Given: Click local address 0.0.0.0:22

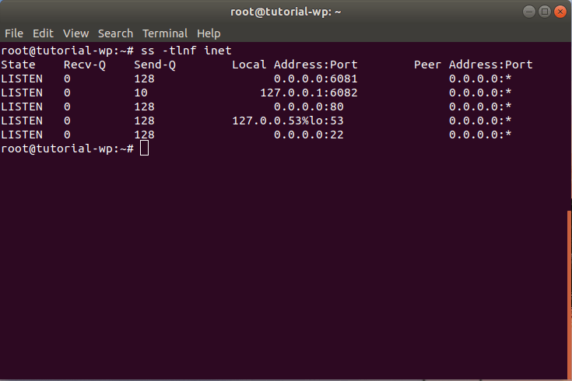Looking at the screenshot, I should pos(309,135).
